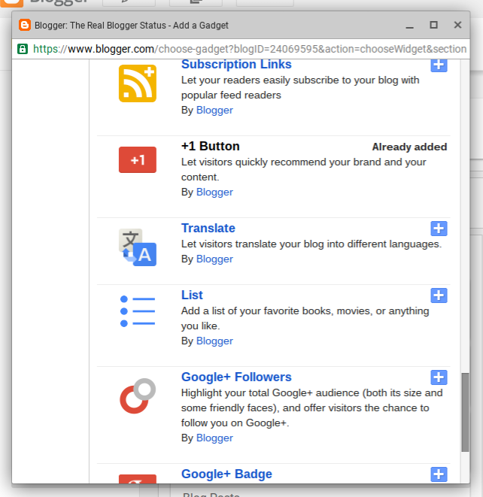Viewport: 483px width, 497px height.
Task: Add Google+ Followers gadget via plus icon
Action: click(x=439, y=377)
